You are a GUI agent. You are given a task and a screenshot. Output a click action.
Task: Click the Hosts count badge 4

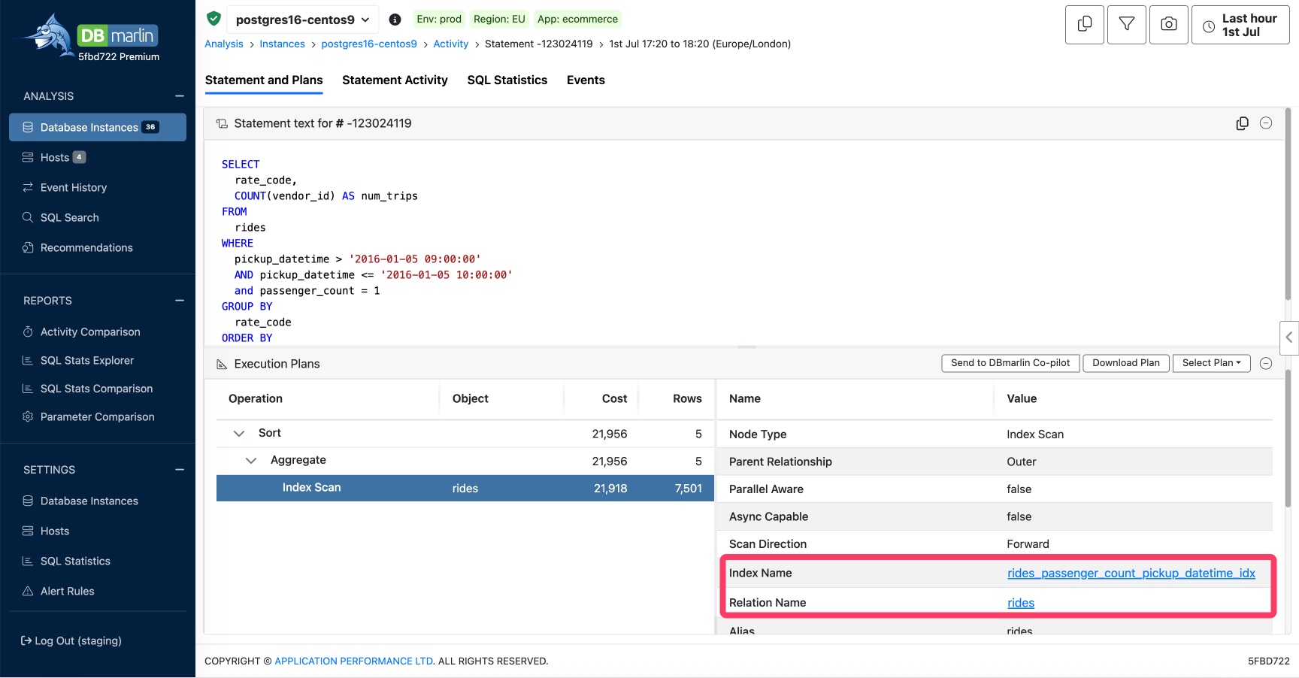point(80,157)
